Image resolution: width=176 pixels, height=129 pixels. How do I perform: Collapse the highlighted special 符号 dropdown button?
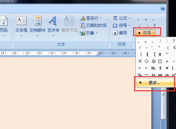146,33
